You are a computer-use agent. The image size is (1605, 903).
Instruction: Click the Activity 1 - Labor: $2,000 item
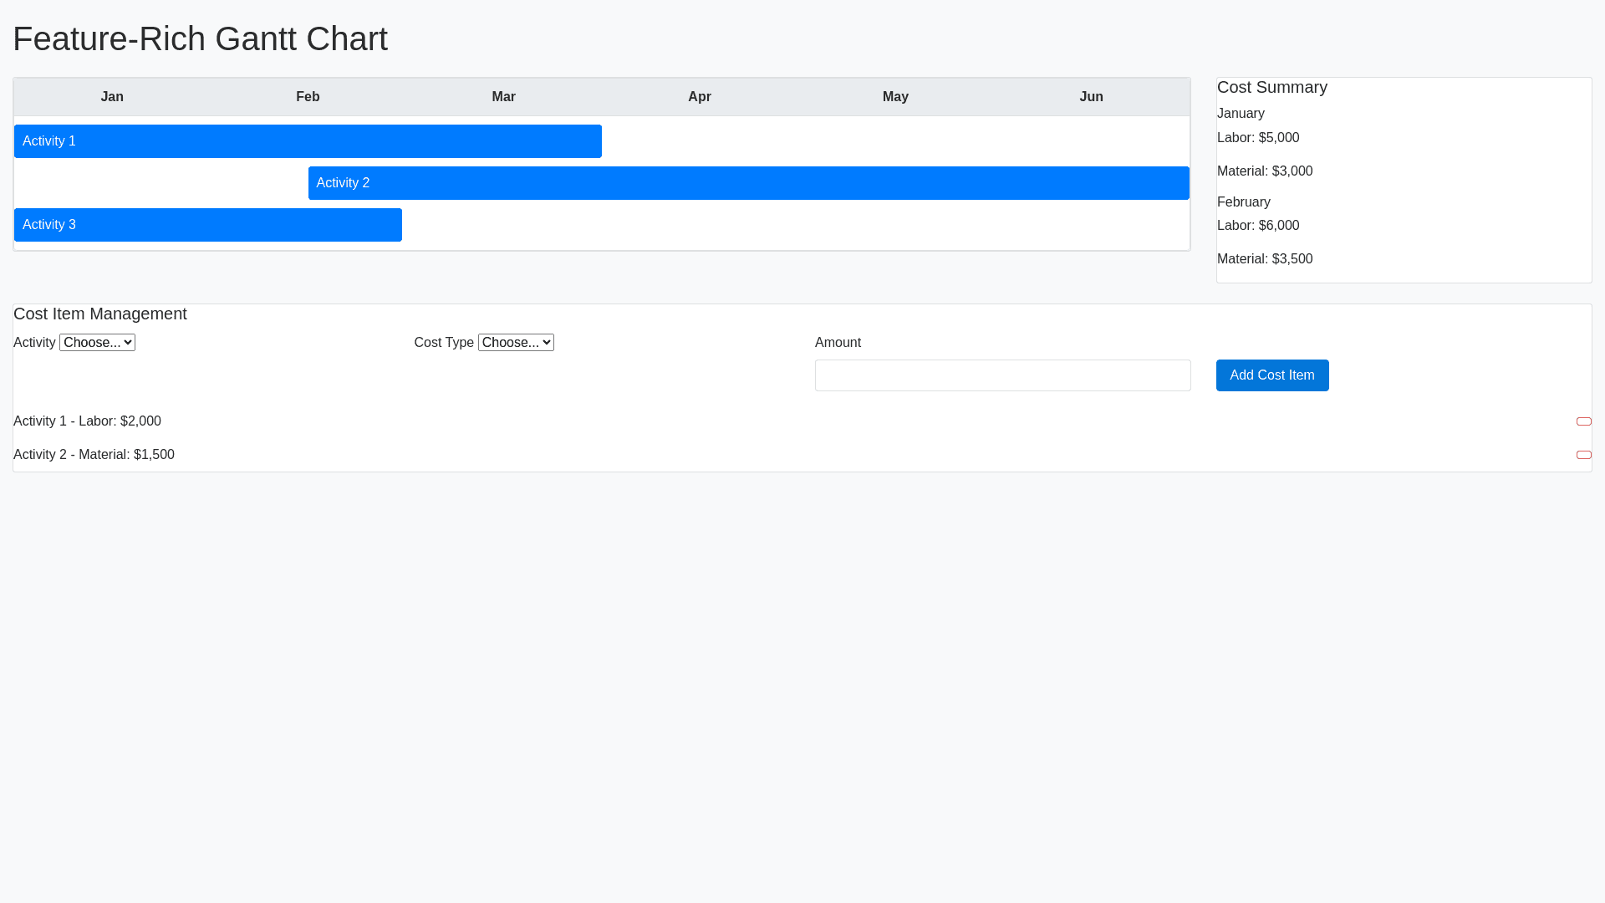[x=88, y=421]
